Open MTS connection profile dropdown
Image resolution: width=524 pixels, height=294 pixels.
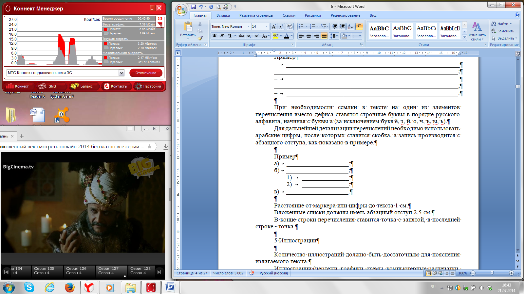point(122,73)
